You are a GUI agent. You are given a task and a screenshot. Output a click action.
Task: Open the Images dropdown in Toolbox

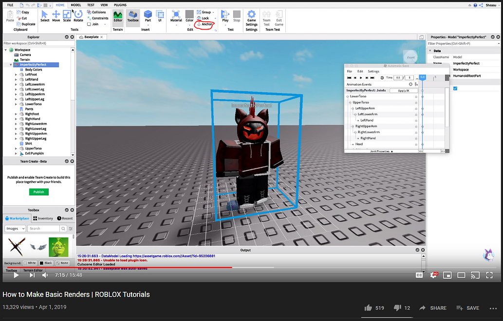tap(15, 228)
